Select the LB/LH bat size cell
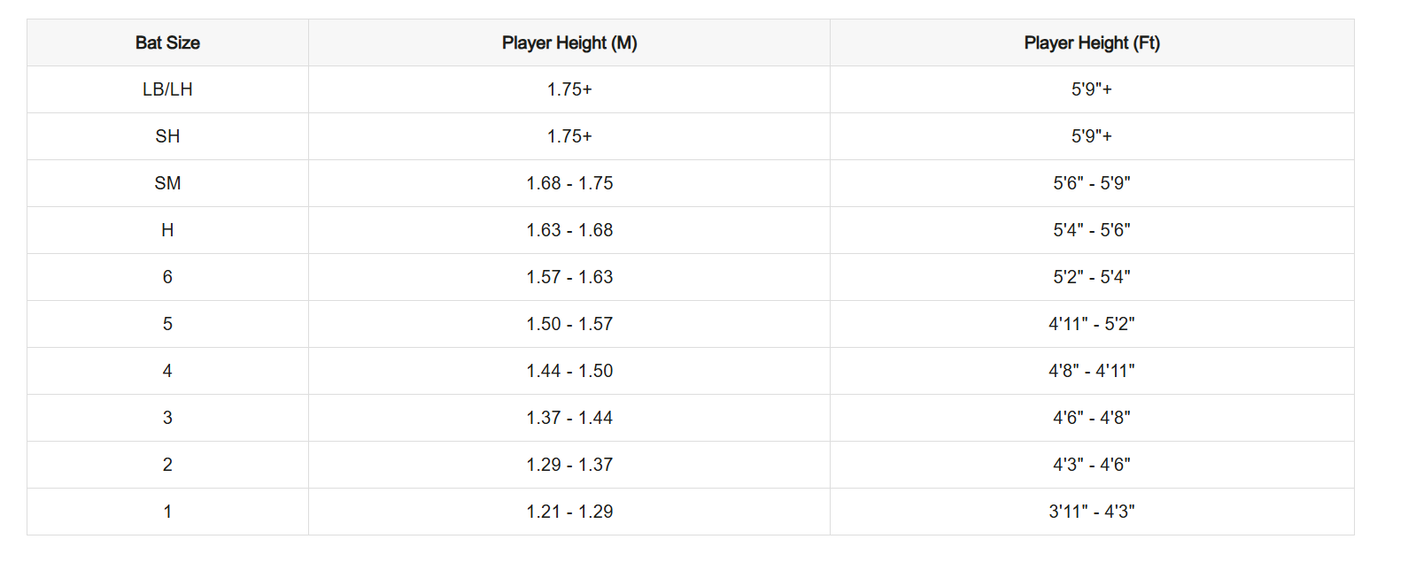 [x=167, y=89]
